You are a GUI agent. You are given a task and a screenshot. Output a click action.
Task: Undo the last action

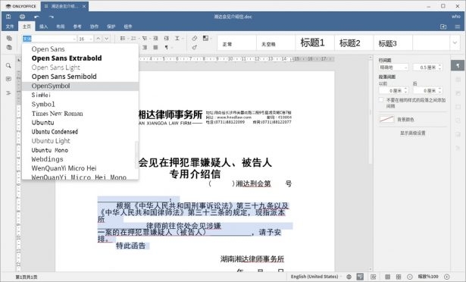[36, 17]
